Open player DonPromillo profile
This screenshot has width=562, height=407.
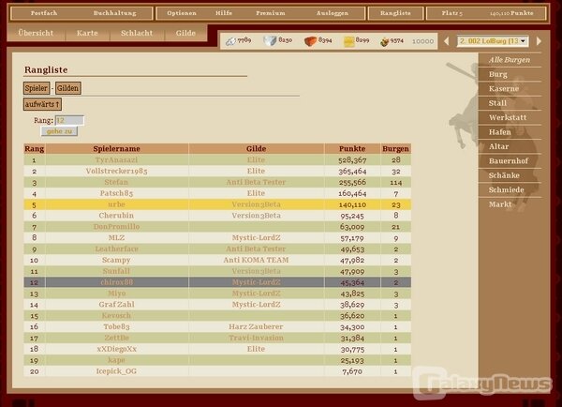click(x=116, y=226)
